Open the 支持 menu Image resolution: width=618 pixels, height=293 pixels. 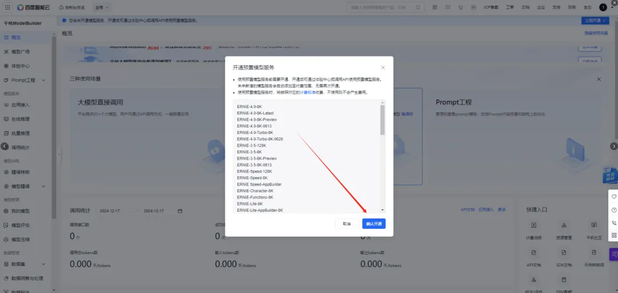[x=556, y=7]
